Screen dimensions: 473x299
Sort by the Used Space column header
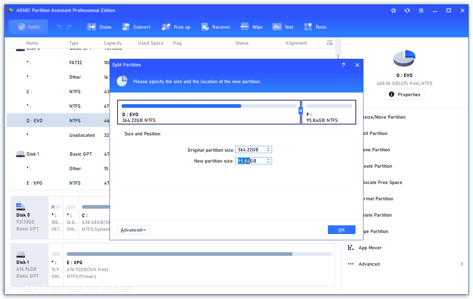[151, 43]
